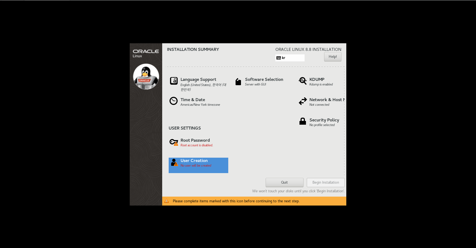Click the kr keyboard layout field
Viewport: 476px width, 248px height.
pyautogui.click(x=290, y=58)
